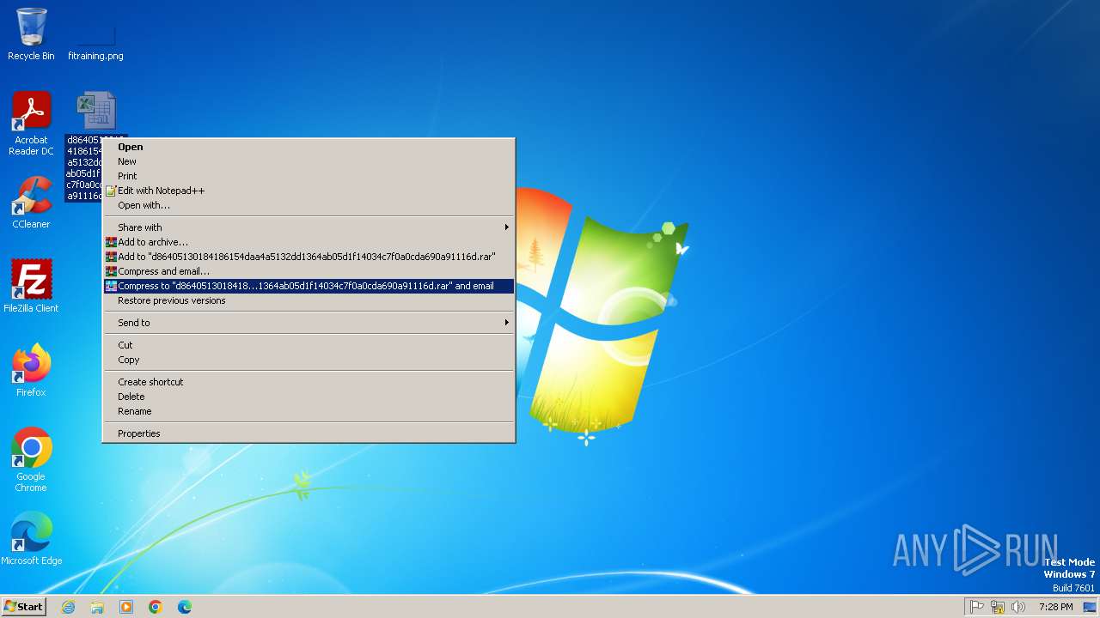Open Windows Explorer folder in taskbar
Viewport: 1100px width, 618px height.
click(x=97, y=607)
